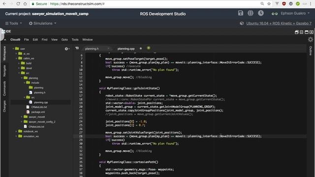
Task: Open the Goto menu
Action: (x=64, y=40)
